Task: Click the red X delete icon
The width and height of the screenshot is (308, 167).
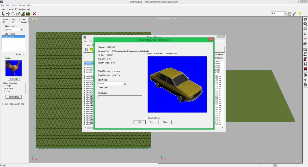Action: pyautogui.click(x=34, y=14)
